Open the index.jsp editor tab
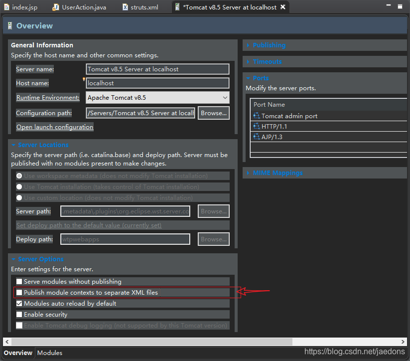 pyautogui.click(x=20, y=7)
